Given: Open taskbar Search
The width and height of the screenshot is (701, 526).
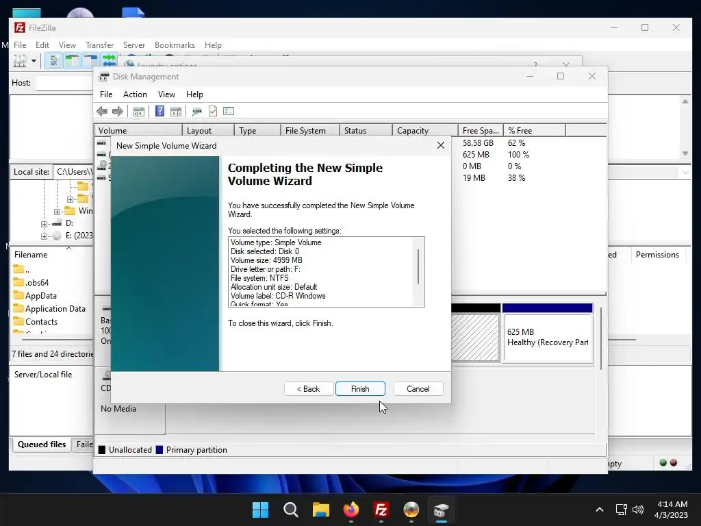Looking at the screenshot, I should pos(290,510).
